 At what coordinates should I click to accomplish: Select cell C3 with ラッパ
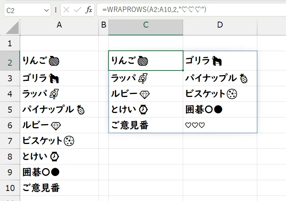click(x=146, y=78)
